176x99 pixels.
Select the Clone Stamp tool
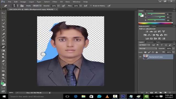pos(3,40)
